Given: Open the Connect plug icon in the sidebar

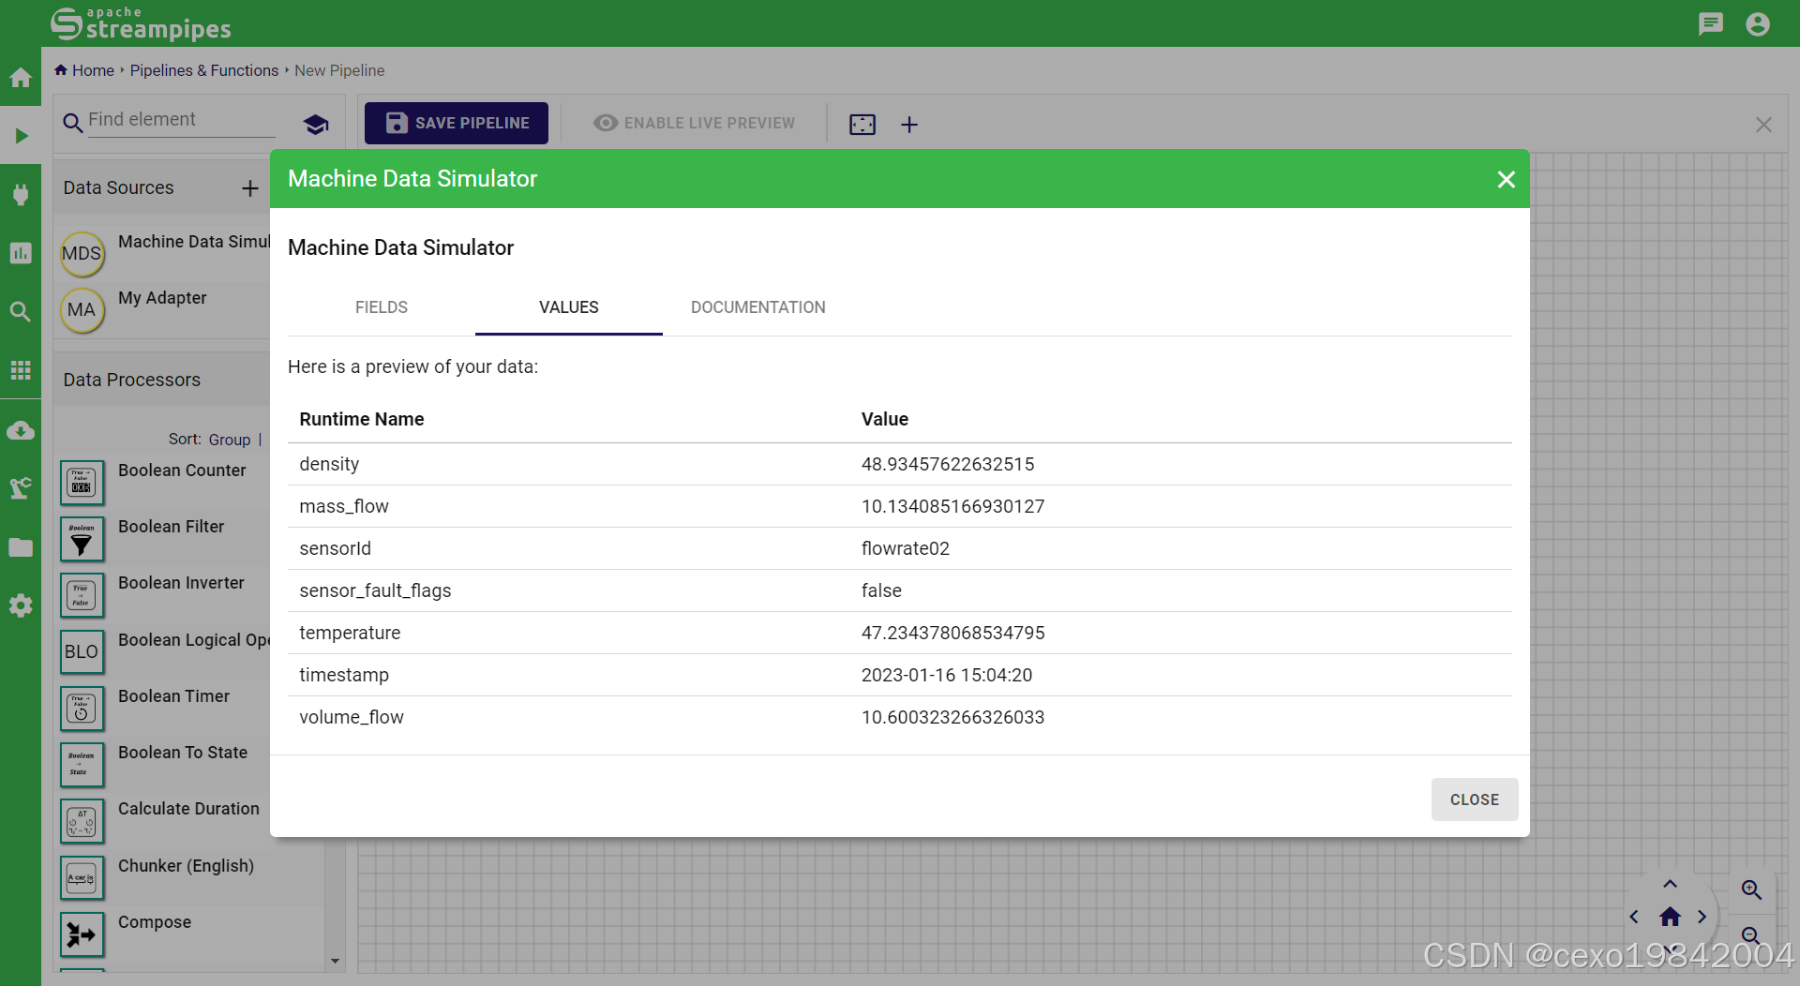Looking at the screenshot, I should pyautogui.click(x=21, y=195).
